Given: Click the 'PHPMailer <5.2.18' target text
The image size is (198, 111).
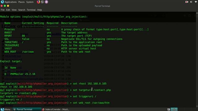Looking at the screenshot, I should (x=23, y=74).
